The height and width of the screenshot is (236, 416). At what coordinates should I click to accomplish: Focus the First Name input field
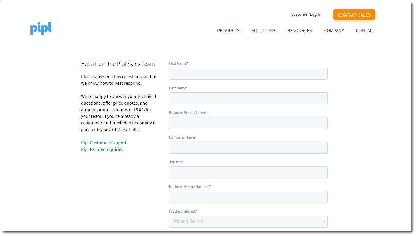pos(248,74)
